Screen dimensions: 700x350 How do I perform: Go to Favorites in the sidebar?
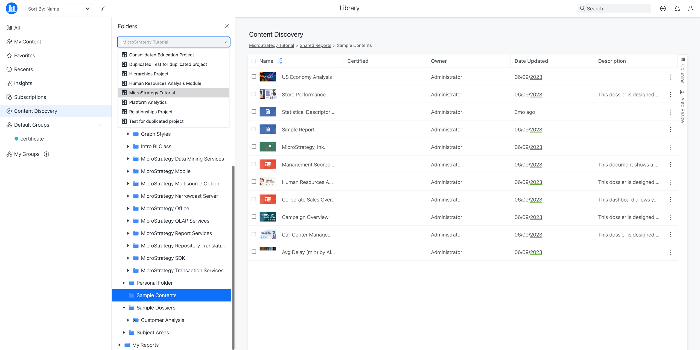[25, 56]
